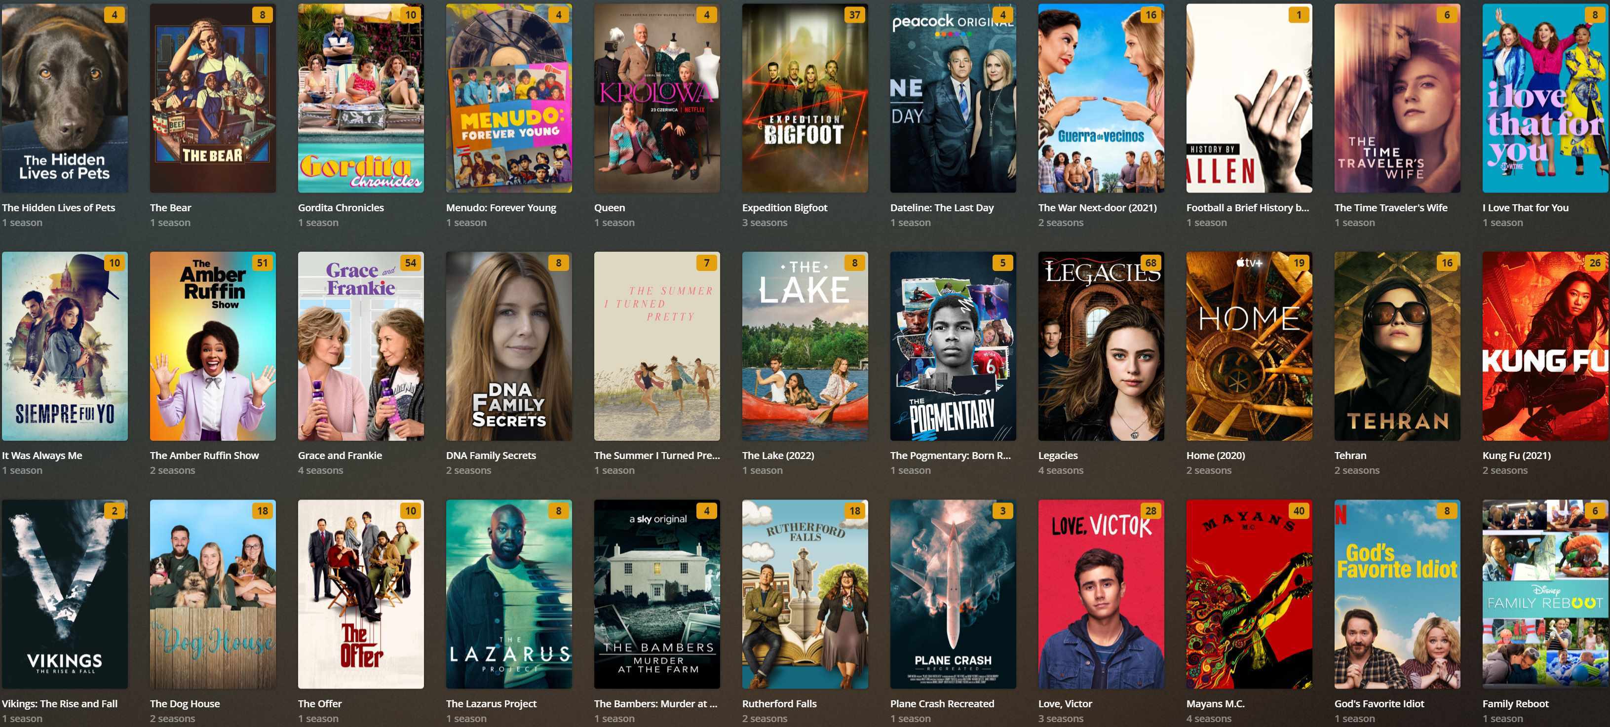Viewport: 1610px width, 727px height.
Task: Click the 26 badge on Kung Fu poster
Action: [1595, 263]
